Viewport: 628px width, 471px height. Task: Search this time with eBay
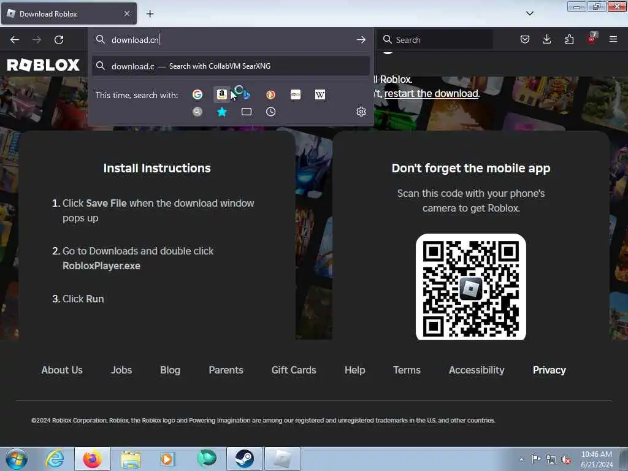point(295,94)
